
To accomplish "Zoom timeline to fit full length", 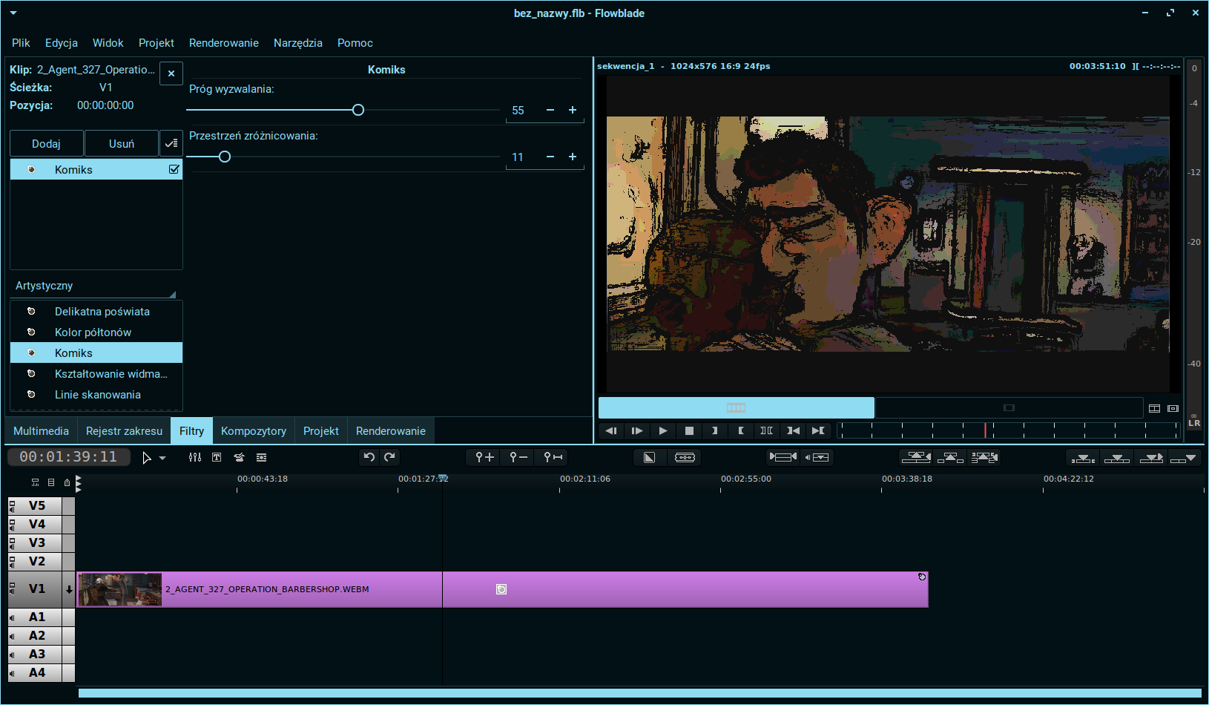I will pos(553,457).
